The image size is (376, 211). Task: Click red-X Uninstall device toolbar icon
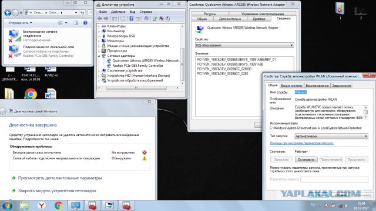[162, 18]
